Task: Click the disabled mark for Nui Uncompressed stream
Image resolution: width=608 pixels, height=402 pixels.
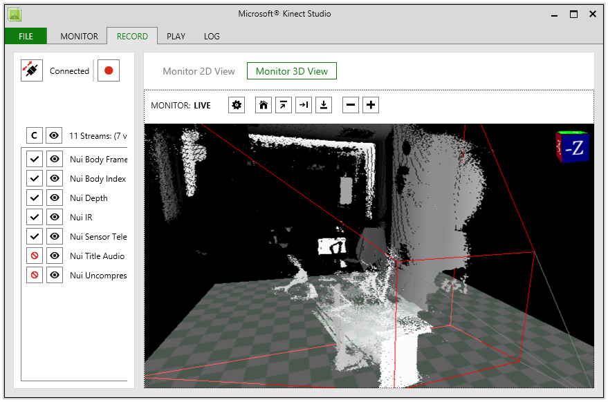Action: coord(35,276)
